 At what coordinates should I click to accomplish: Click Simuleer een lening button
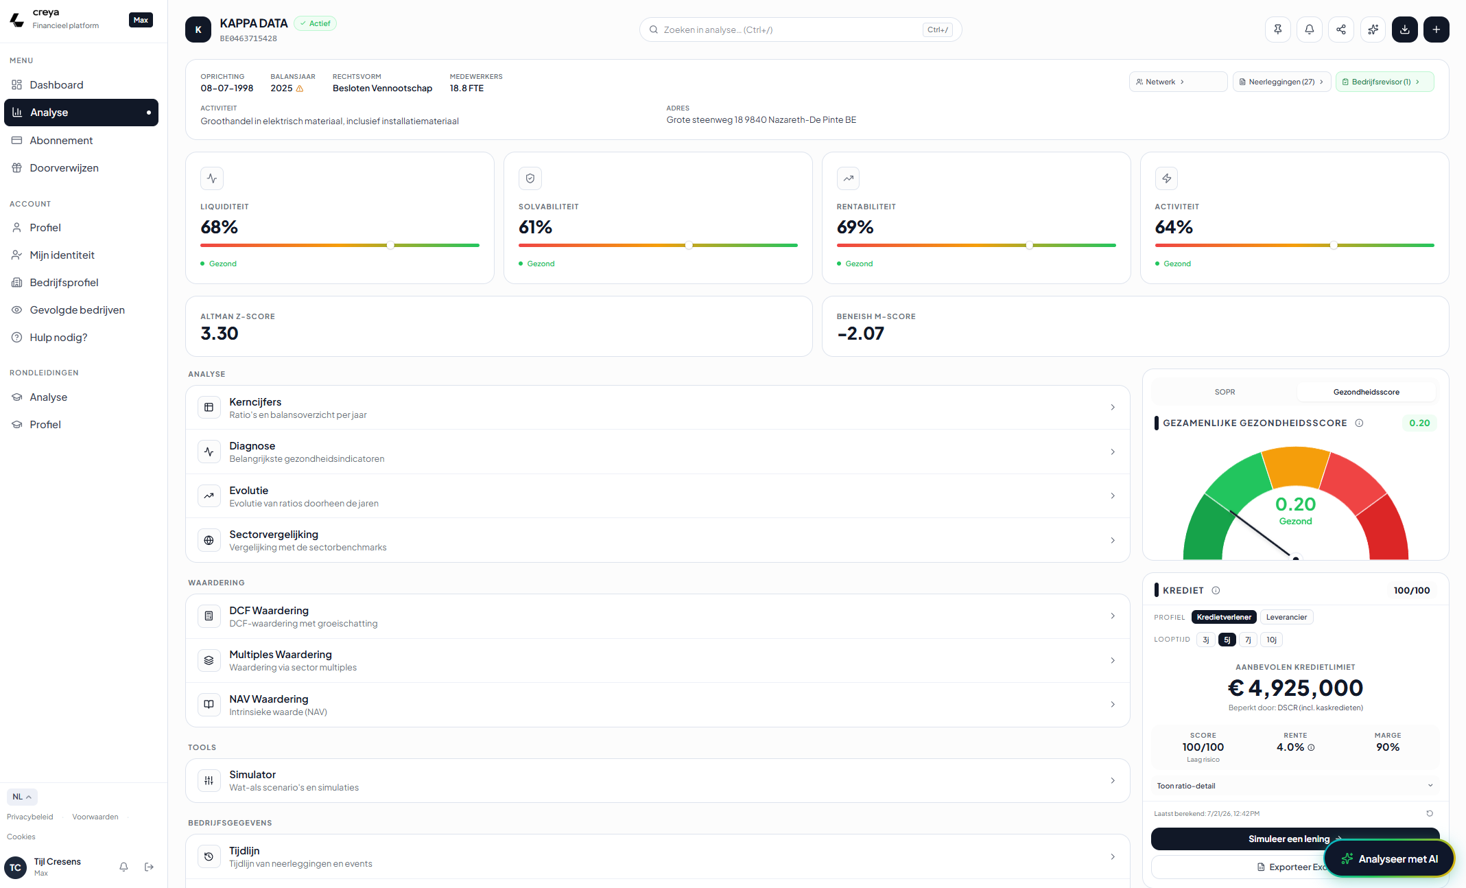pyautogui.click(x=1294, y=839)
